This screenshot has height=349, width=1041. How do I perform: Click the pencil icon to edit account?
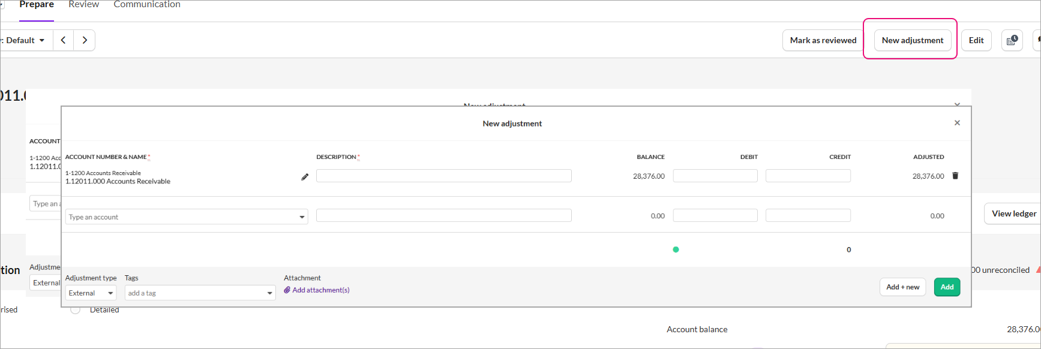pyautogui.click(x=305, y=177)
